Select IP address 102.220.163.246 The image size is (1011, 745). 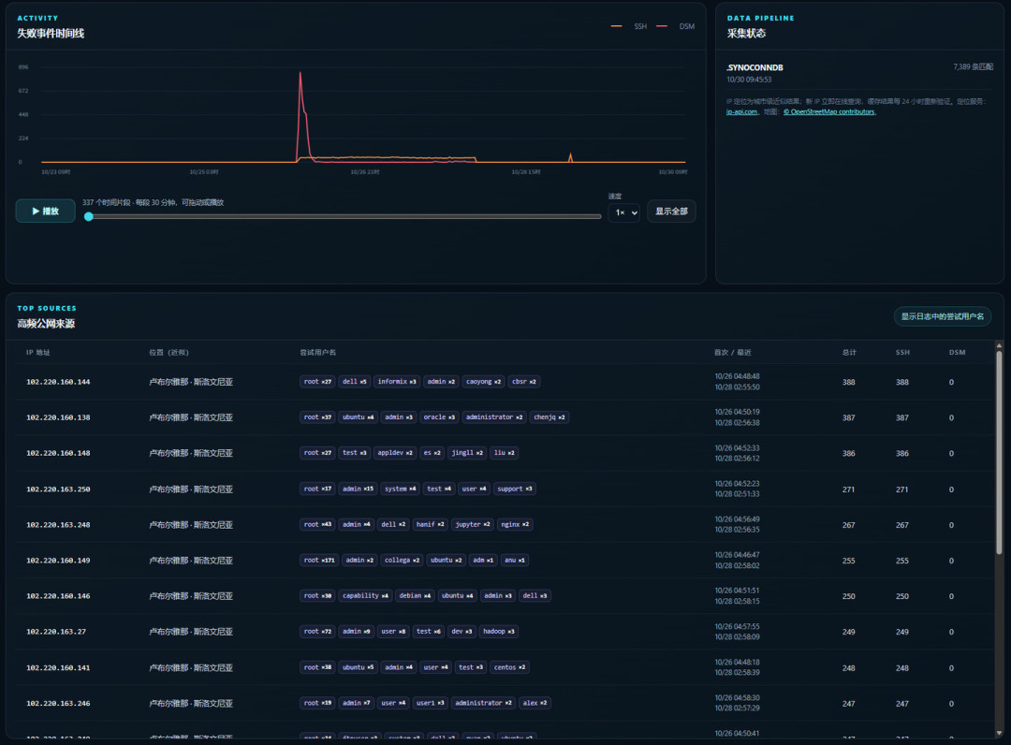click(x=58, y=703)
